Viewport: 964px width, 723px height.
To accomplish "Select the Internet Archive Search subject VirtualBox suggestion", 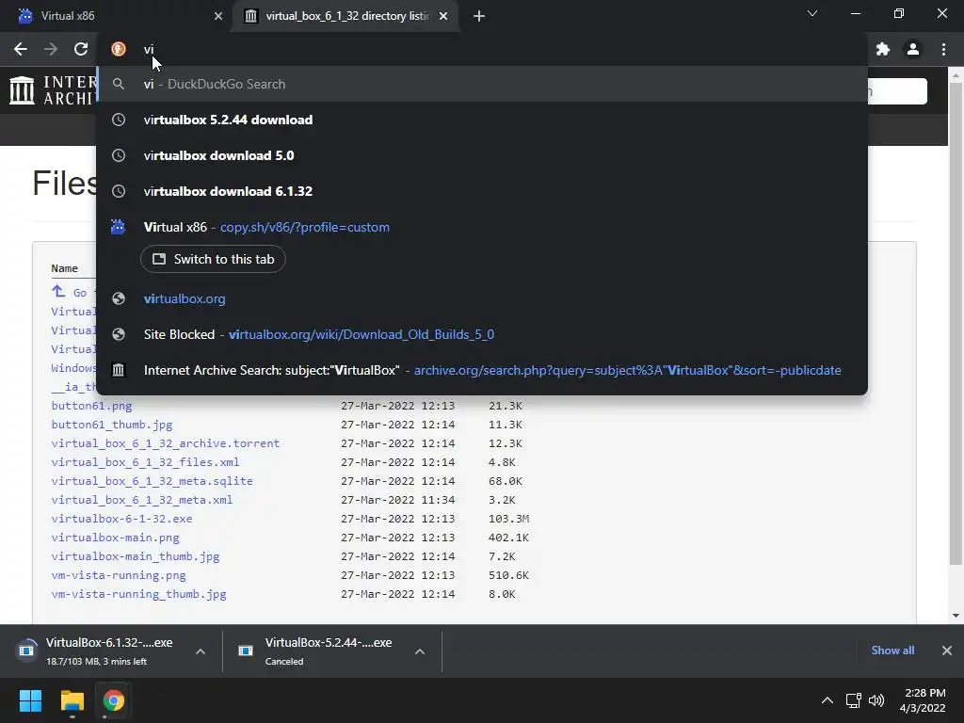I will pyautogui.click(x=482, y=370).
